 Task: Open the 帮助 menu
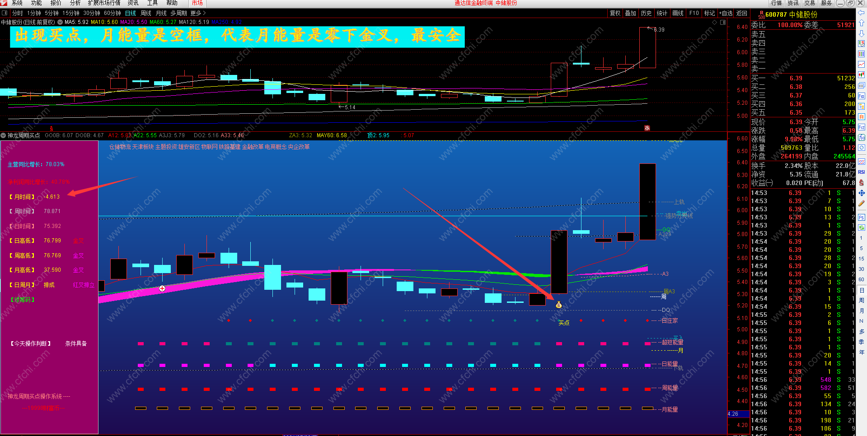172,3
